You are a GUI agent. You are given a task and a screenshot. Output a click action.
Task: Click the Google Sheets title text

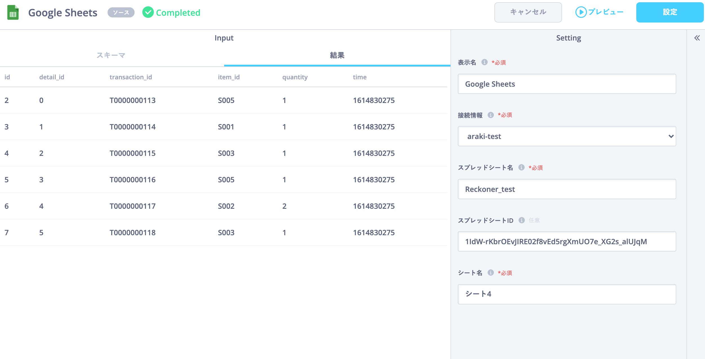point(63,13)
